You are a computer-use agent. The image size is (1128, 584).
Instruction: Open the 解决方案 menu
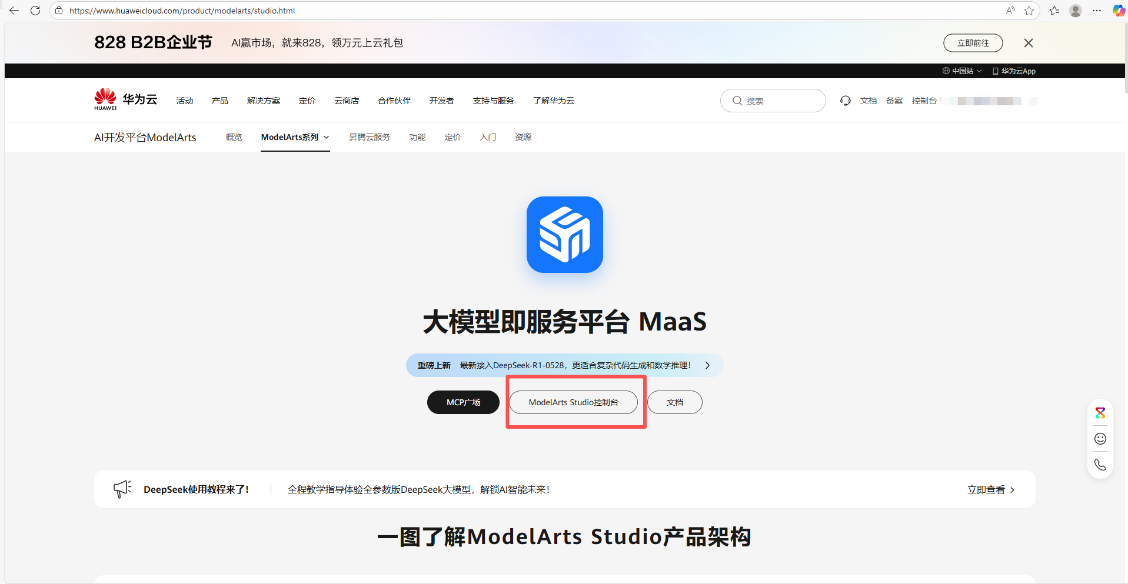tap(264, 101)
